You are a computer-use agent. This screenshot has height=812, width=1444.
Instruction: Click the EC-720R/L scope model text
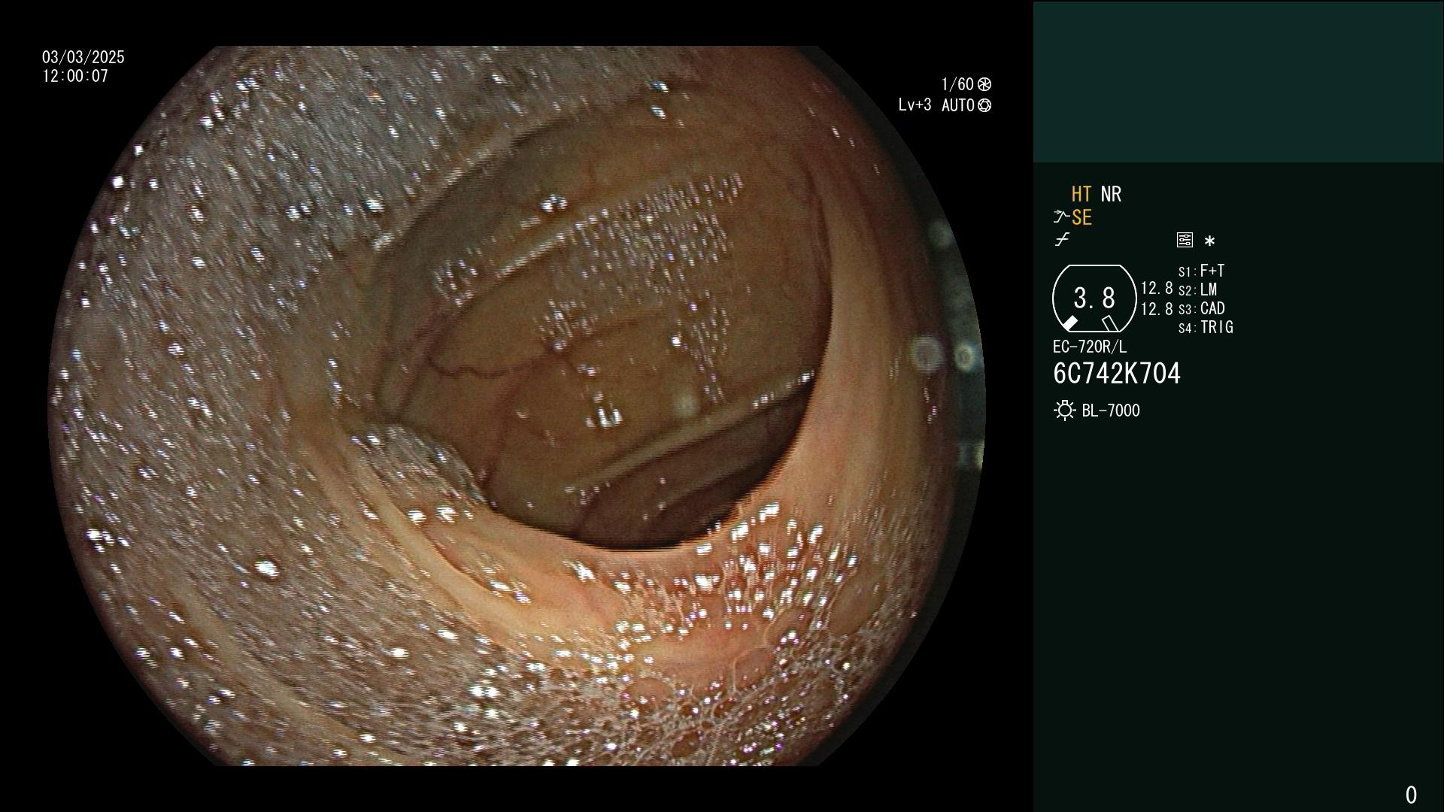(x=1090, y=347)
